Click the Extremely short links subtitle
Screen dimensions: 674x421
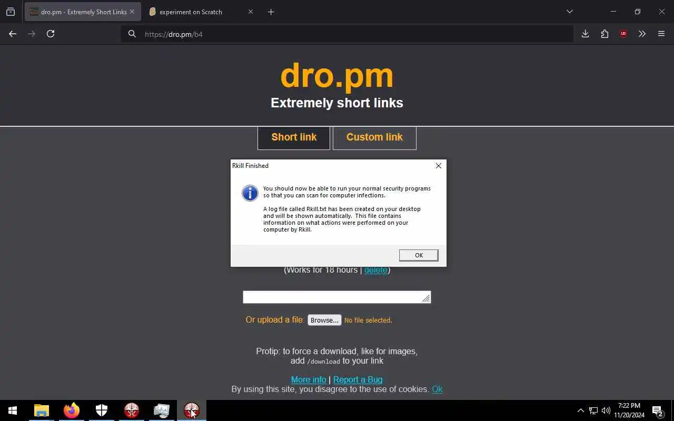(337, 103)
